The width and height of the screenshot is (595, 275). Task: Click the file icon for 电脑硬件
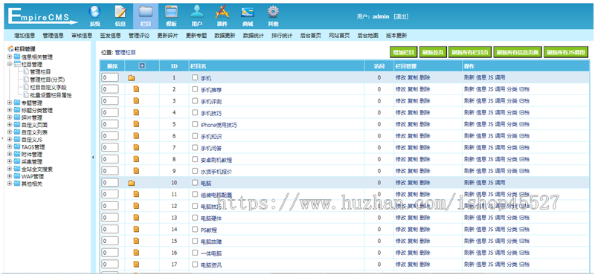136,217
